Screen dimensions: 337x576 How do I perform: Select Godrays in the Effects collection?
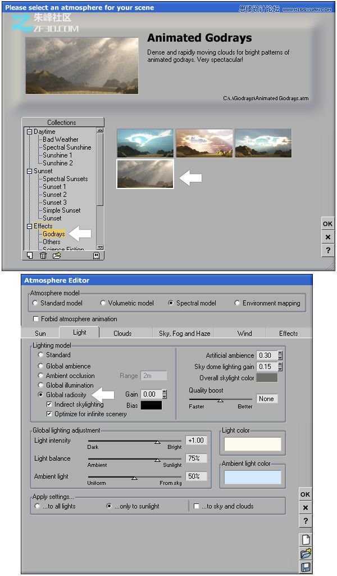(x=53, y=234)
